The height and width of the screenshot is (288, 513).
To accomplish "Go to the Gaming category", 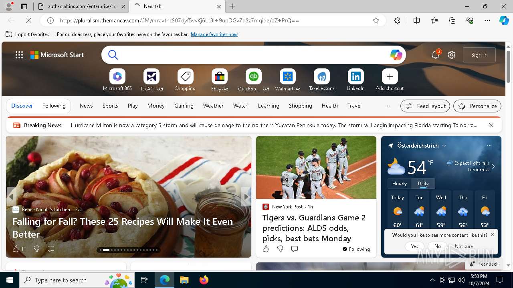I will (x=184, y=106).
